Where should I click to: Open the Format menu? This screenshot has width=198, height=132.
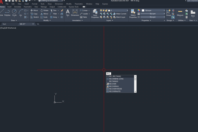(x=35, y=4)
